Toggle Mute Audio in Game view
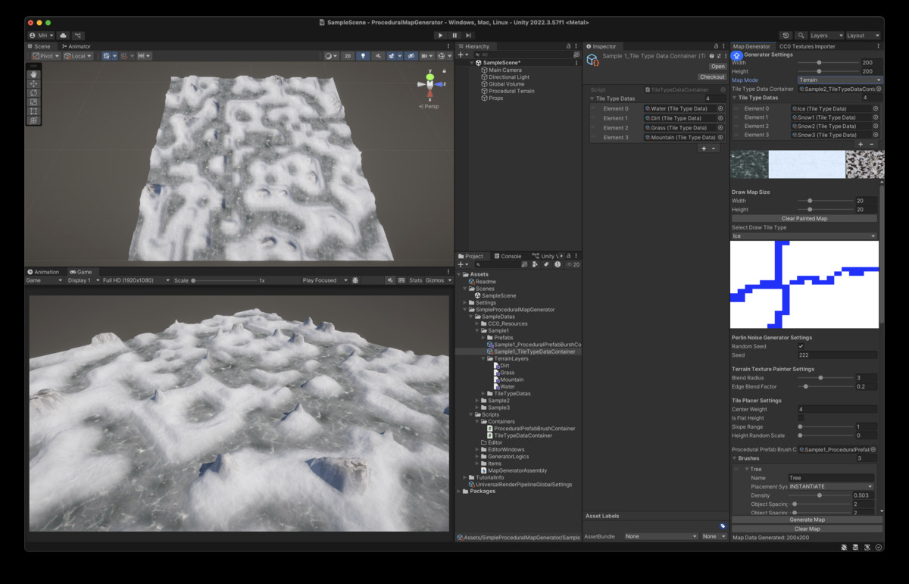 coord(391,280)
